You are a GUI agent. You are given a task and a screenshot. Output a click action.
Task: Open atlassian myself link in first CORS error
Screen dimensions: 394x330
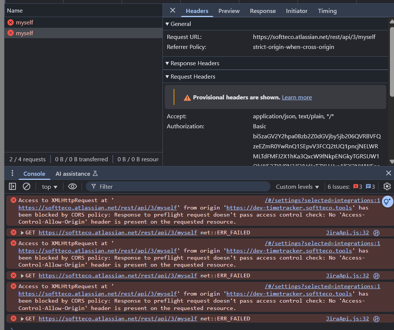tap(97, 208)
